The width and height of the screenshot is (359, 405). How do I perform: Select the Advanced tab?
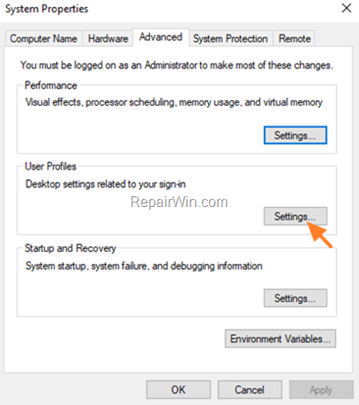point(161,37)
